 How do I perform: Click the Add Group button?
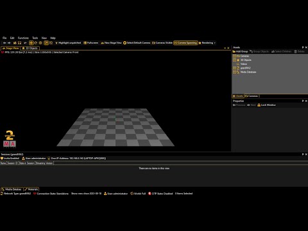[x=240, y=51]
